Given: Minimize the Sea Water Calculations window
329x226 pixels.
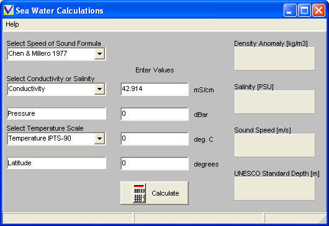Looking at the screenshot, I should pyautogui.click(x=290, y=10).
